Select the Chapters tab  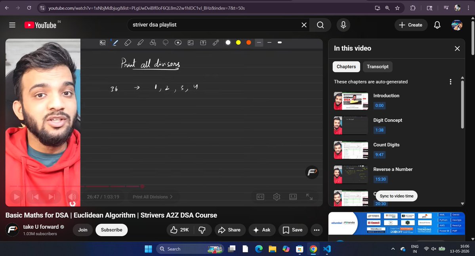(346, 67)
